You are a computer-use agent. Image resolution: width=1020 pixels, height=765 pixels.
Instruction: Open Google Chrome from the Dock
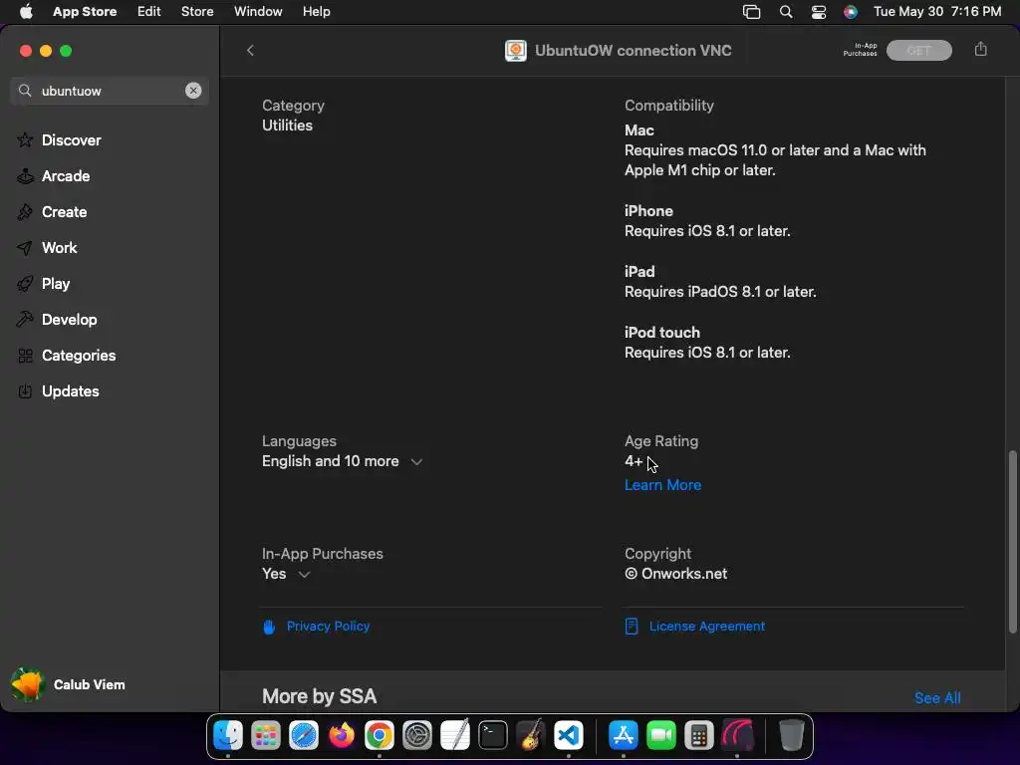tap(380, 736)
